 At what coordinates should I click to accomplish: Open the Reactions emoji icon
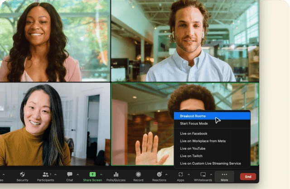159,174
